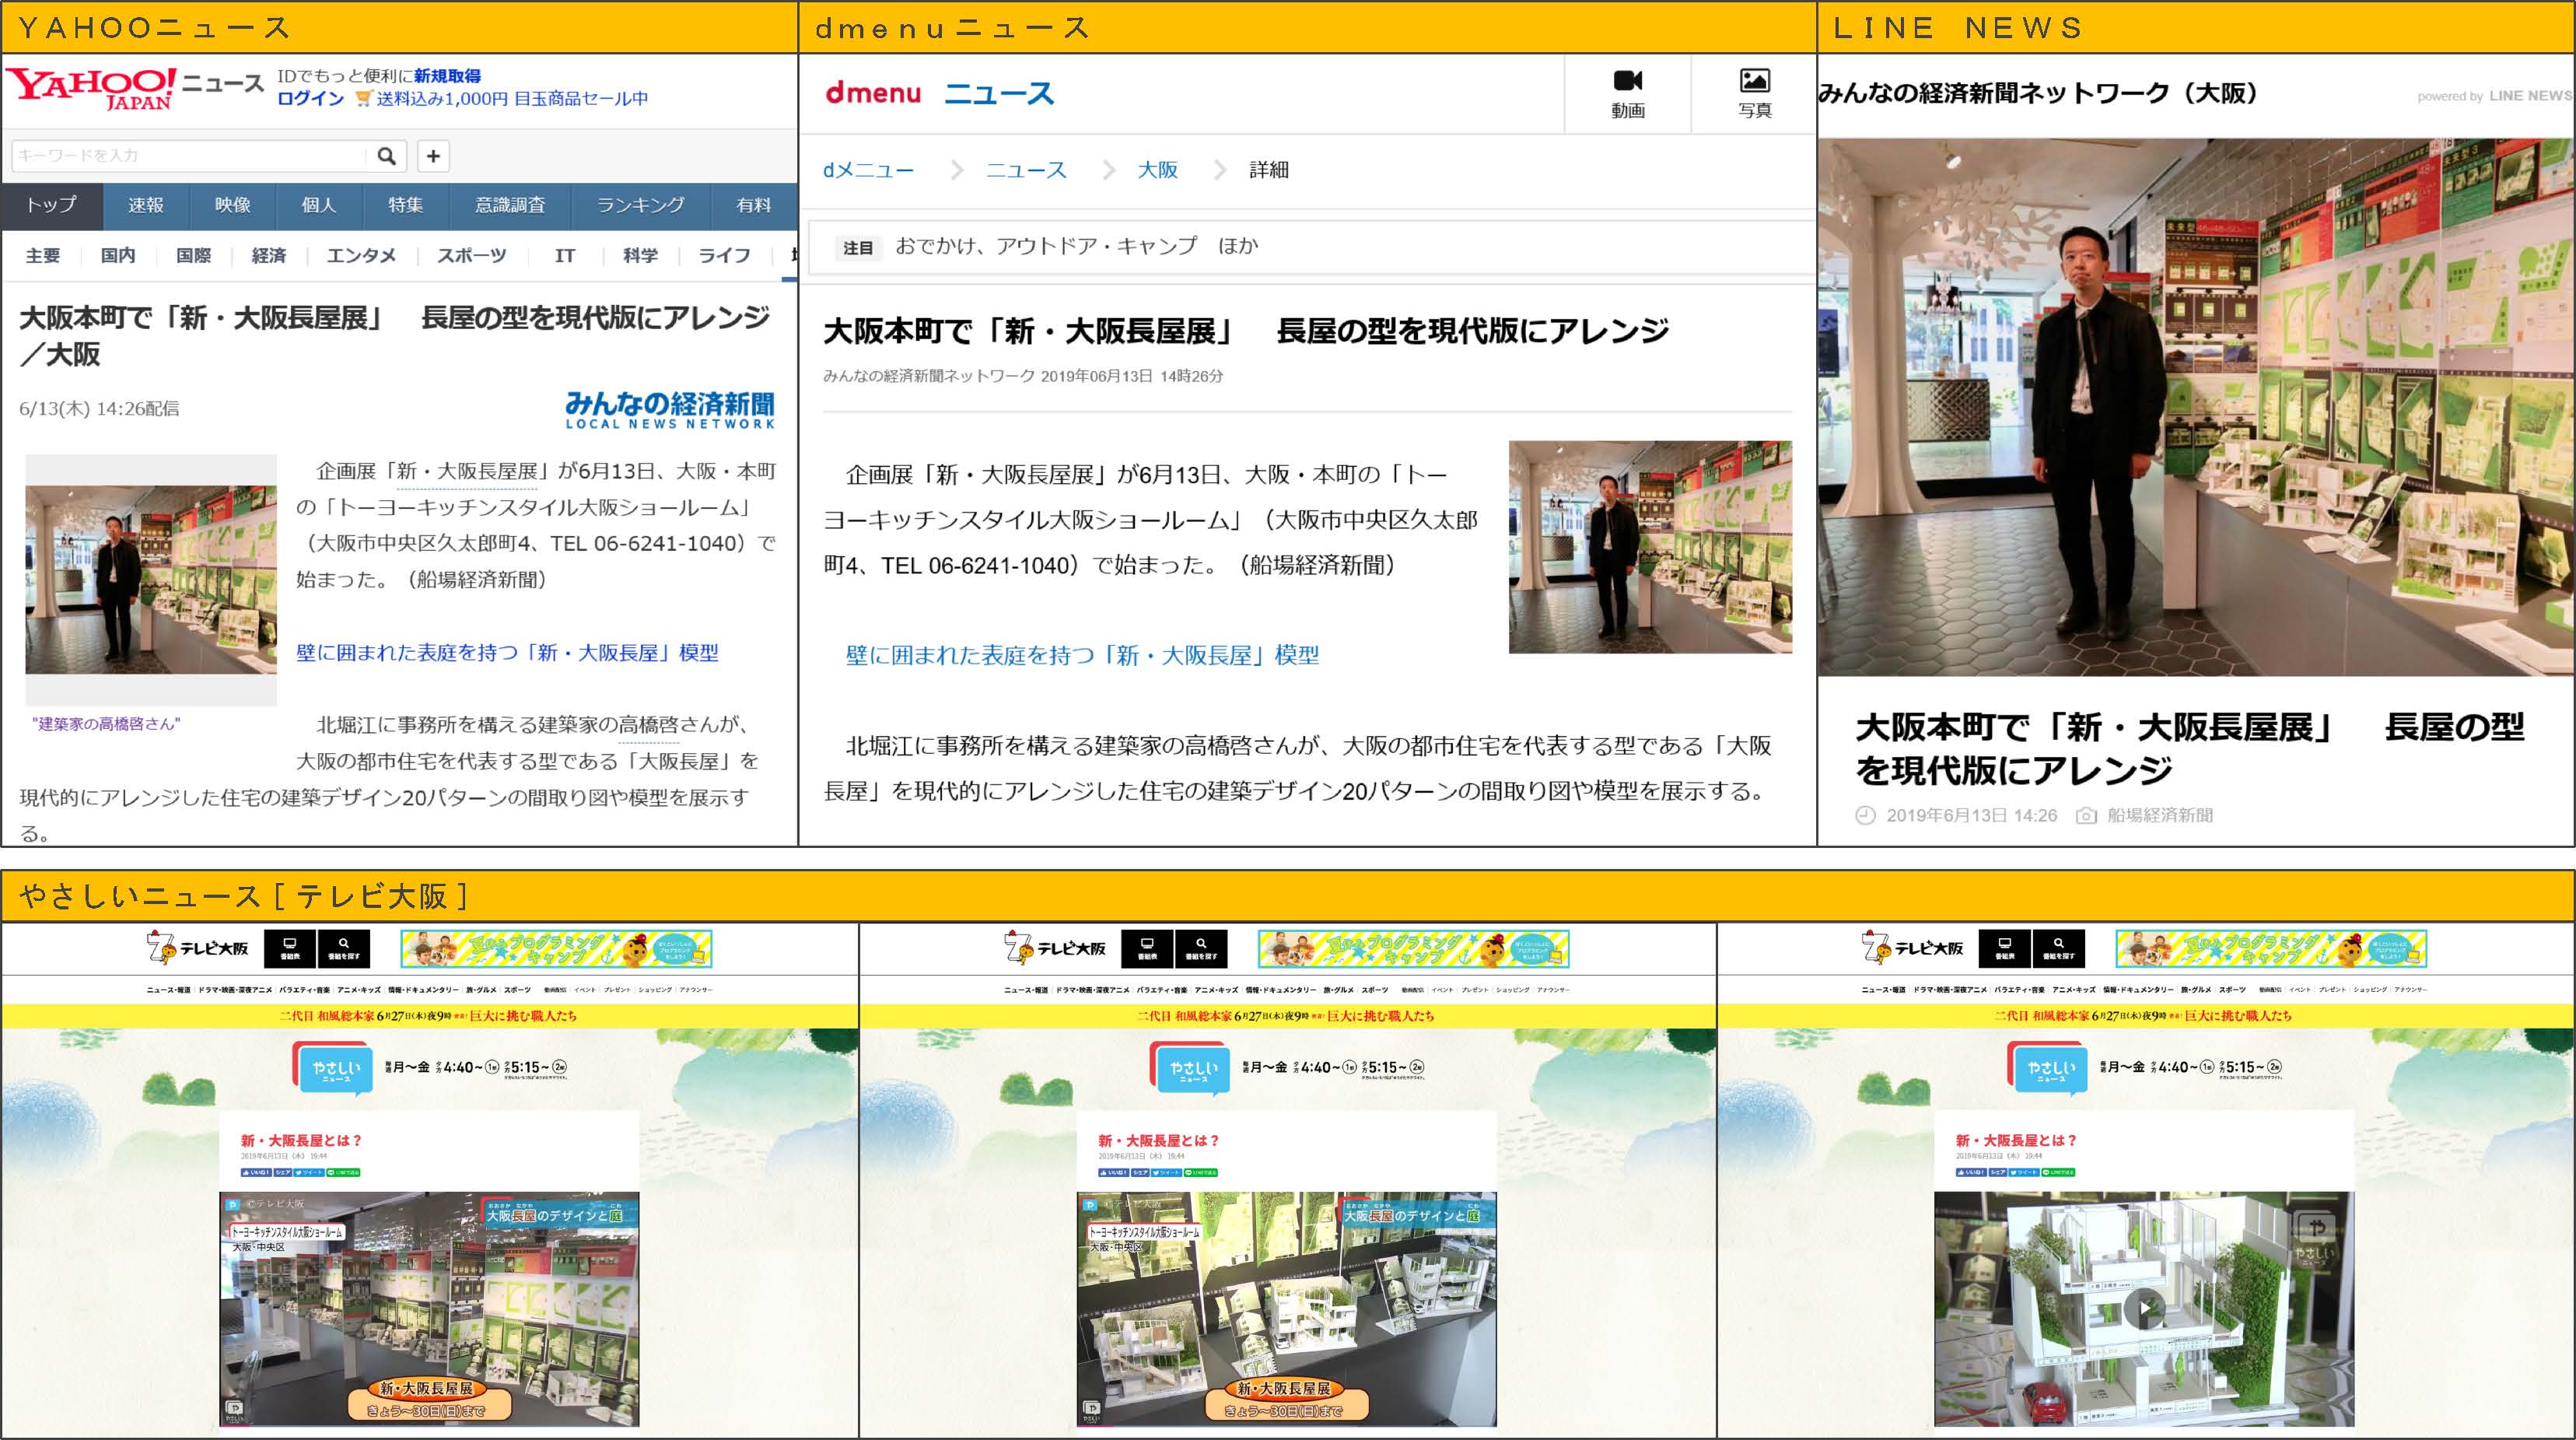Select the 国際 category

tap(194, 256)
